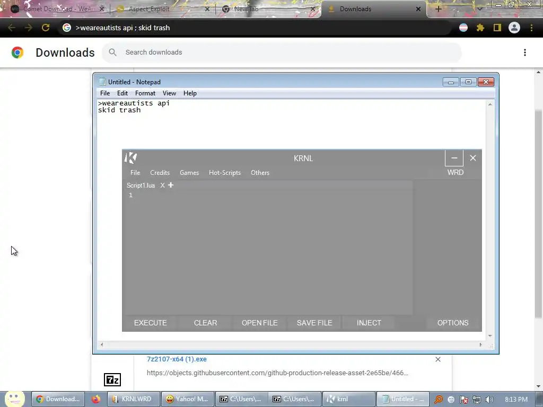Switch to New Tab browser tab
Screen dimensions: 543x407
(x=268, y=9)
